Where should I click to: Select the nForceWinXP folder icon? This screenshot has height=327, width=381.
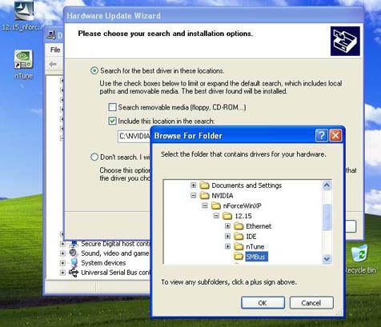pos(215,205)
